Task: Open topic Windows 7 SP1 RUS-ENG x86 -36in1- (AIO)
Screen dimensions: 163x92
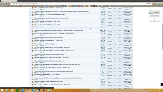Action: (x=47, y=25)
